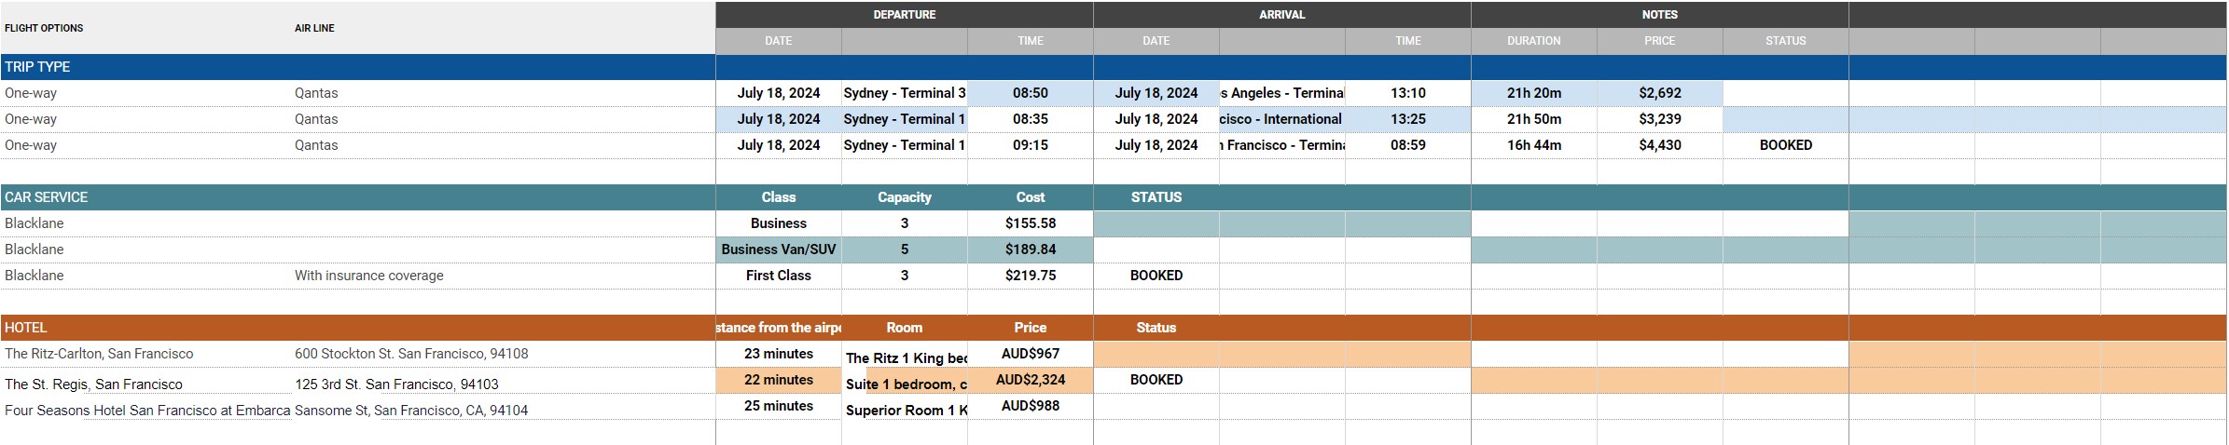Open the Four Seasons Hotel San Francisco link
Viewport: 2229px width, 445px height.
147,411
